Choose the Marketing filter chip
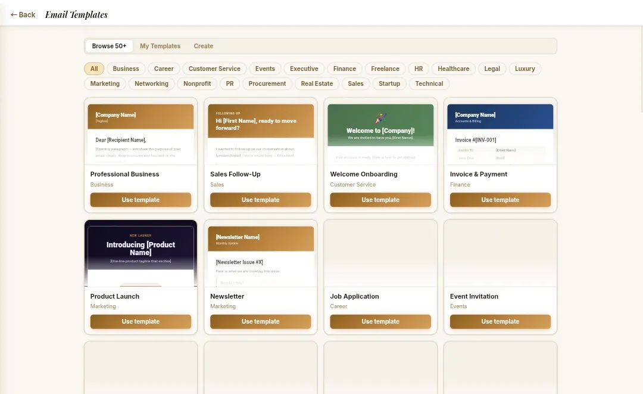The height and width of the screenshot is (394, 643). tap(105, 83)
